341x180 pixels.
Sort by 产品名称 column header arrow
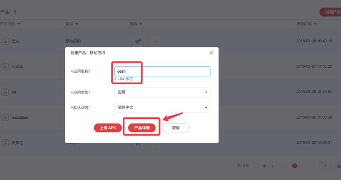coord(19,24)
